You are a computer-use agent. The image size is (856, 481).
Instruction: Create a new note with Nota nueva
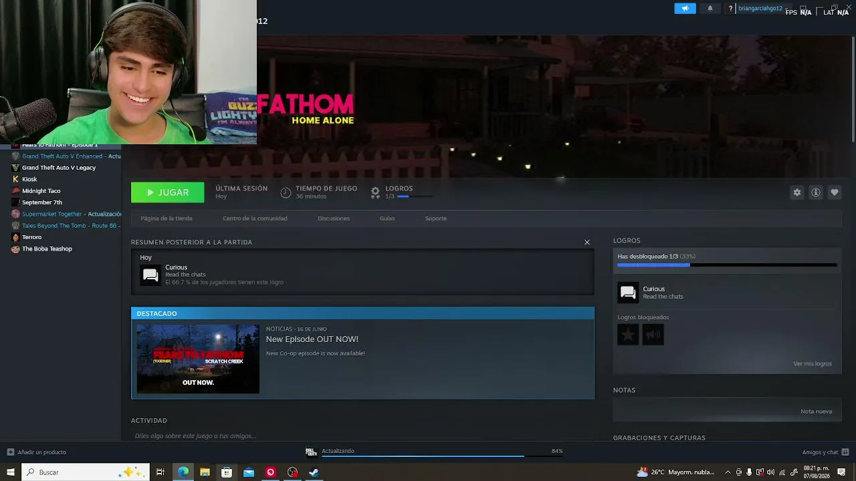click(x=817, y=412)
